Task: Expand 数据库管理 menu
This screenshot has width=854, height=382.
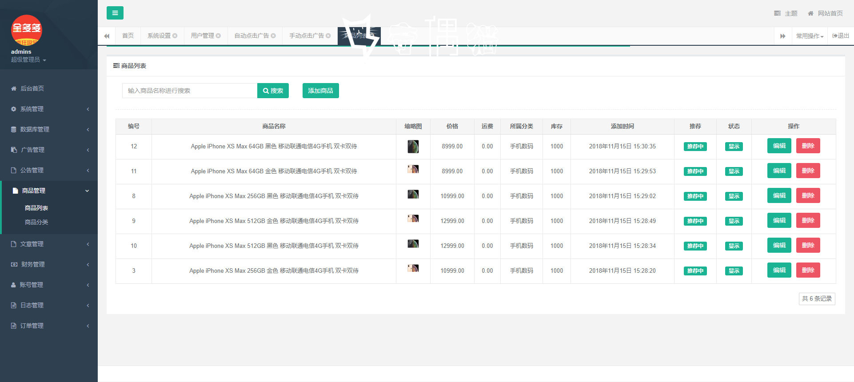Action: (x=49, y=129)
